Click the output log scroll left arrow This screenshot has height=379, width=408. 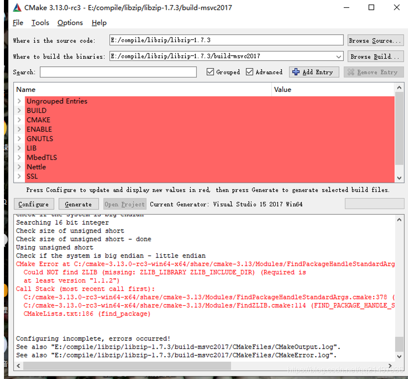[x=18, y=366]
